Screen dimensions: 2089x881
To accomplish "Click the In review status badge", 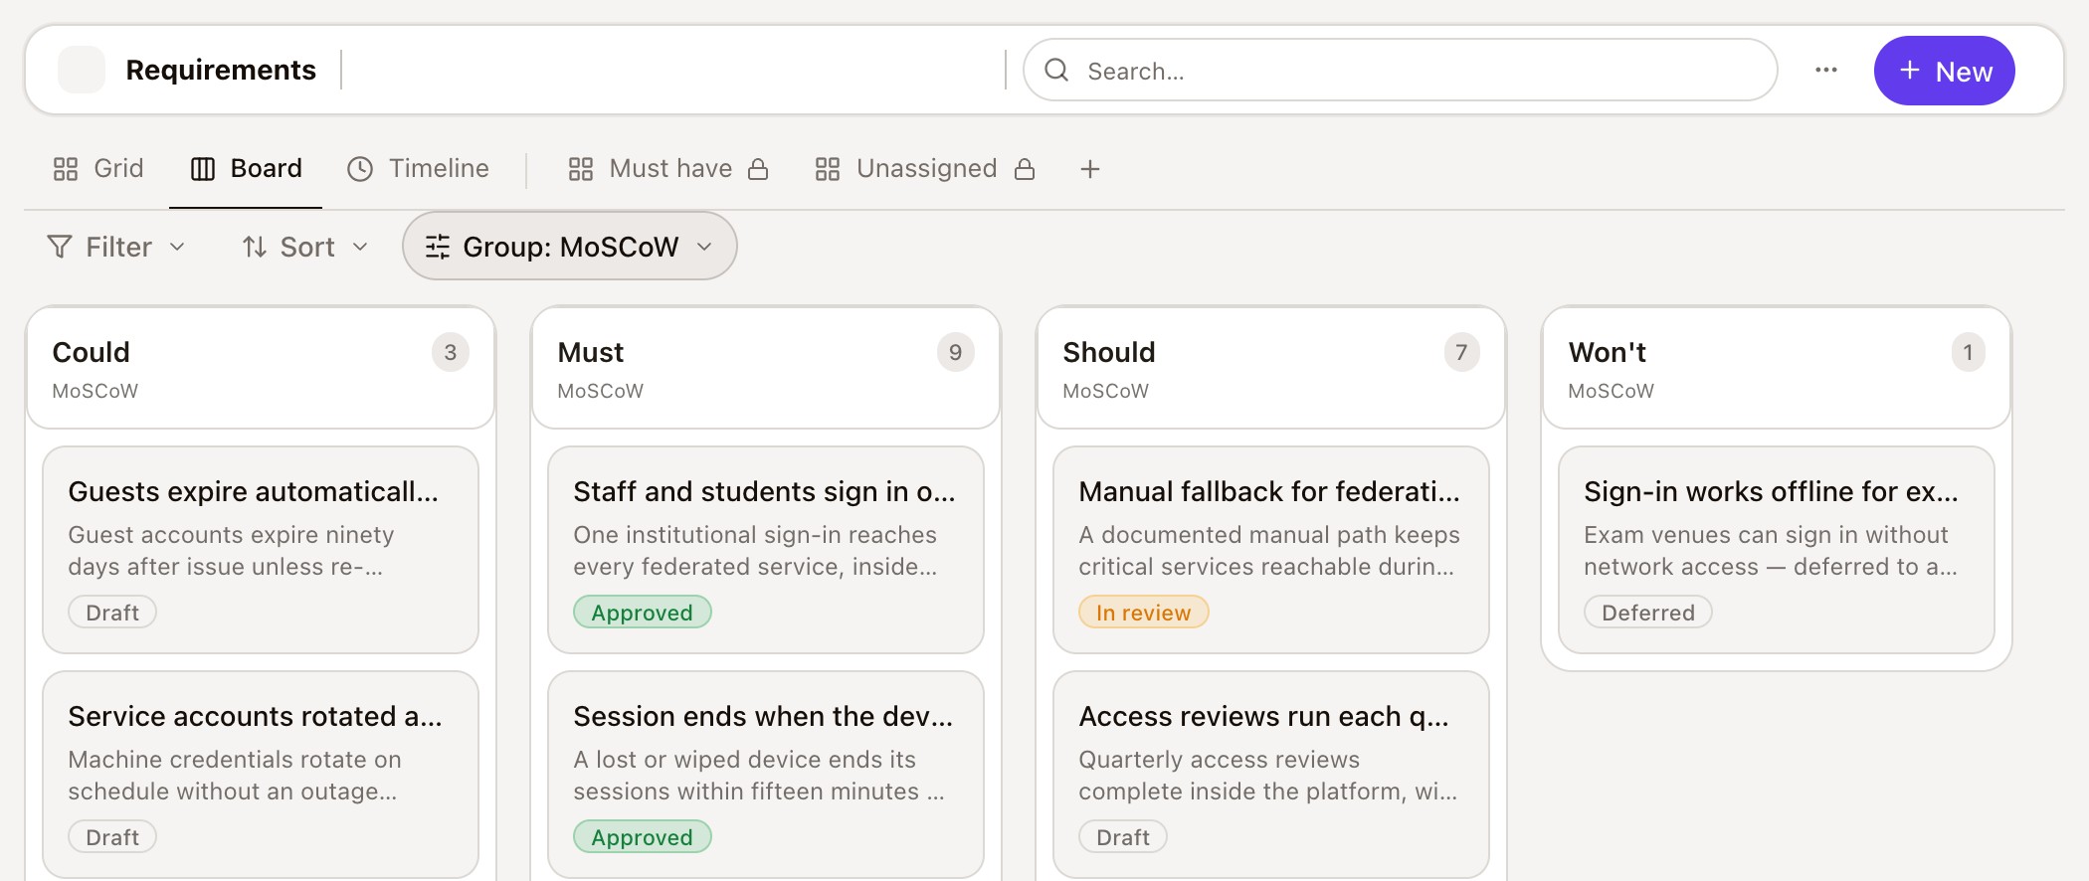I will pos(1144,613).
